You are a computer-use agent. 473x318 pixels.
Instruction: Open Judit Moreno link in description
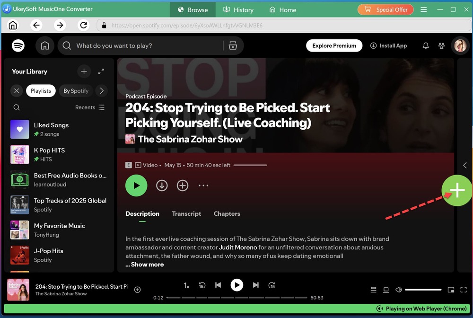(238, 247)
